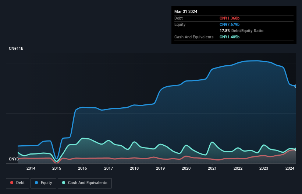
Task: Click the 2024 x-axis label
Action: pyautogui.click(x=289, y=168)
